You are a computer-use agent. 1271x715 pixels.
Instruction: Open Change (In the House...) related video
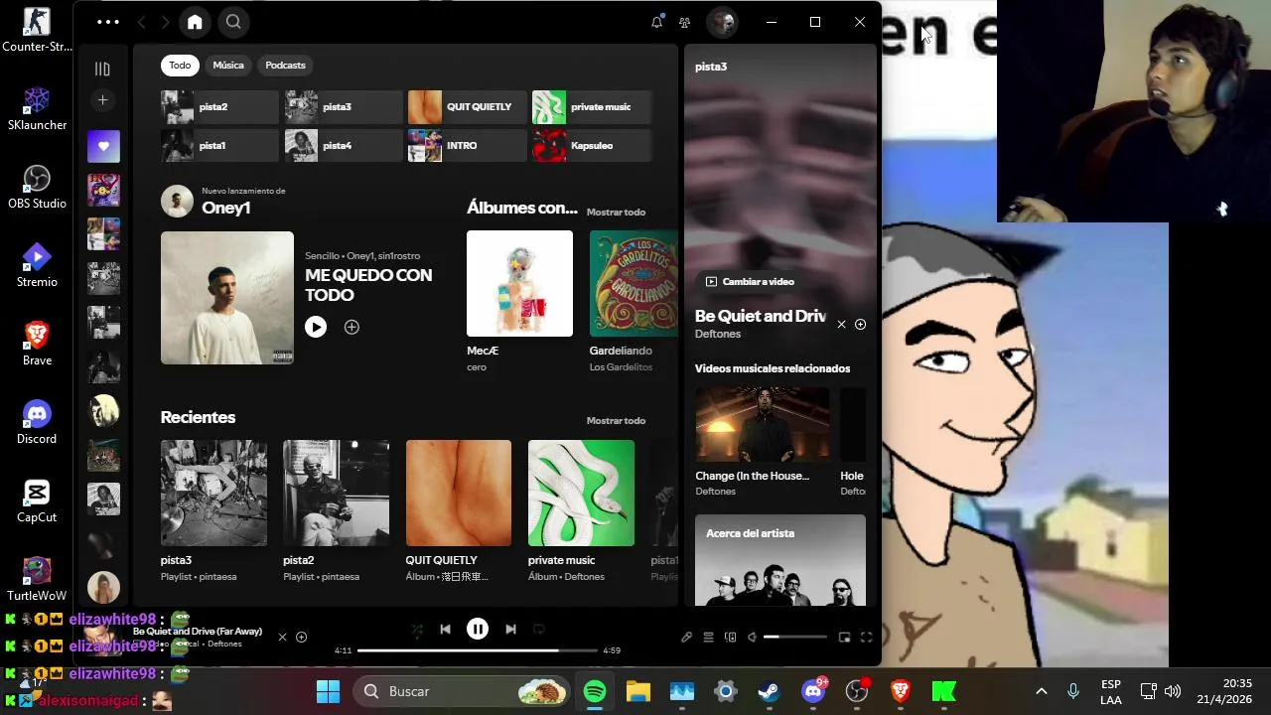pyautogui.click(x=762, y=425)
